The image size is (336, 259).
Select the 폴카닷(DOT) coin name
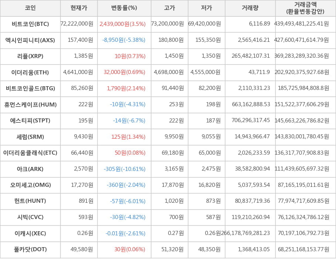pos(30,249)
